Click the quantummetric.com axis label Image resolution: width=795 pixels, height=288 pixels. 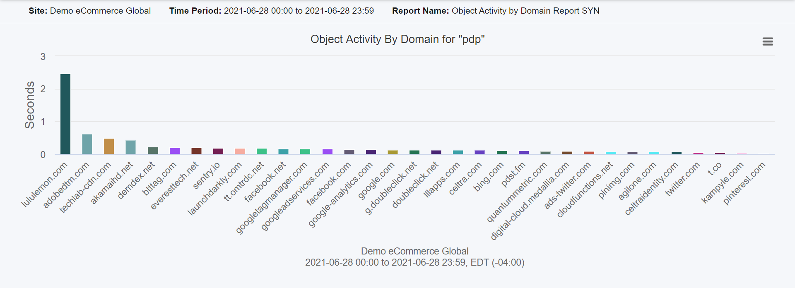[x=517, y=192]
